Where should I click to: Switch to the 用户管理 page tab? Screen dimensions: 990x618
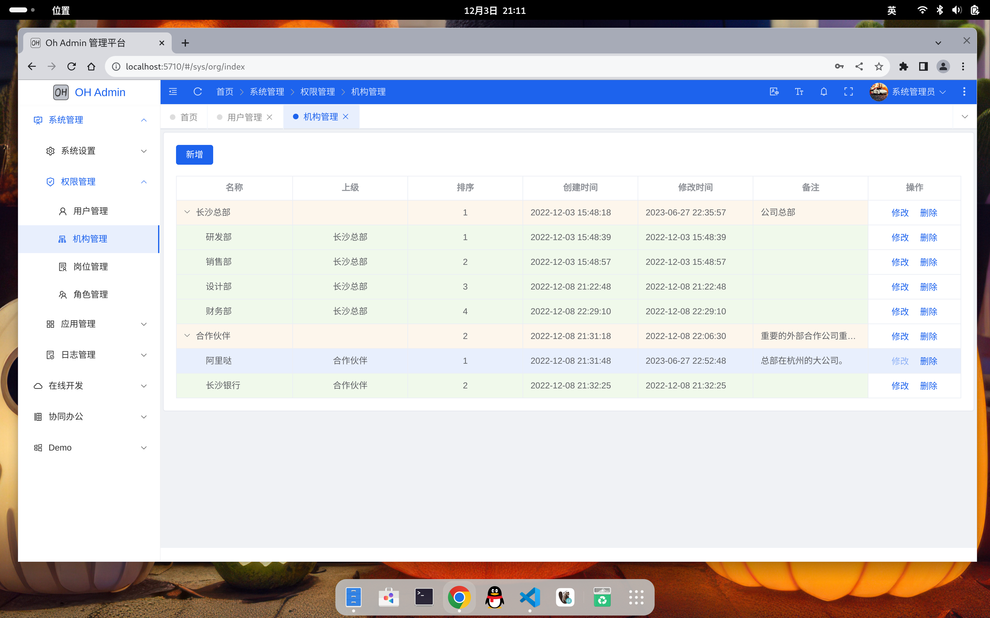point(245,117)
